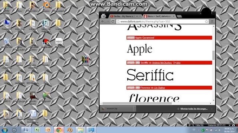Open PowerPoint from the taskbar
Image resolution: width=238 pixels, height=133 pixels.
(48, 130)
